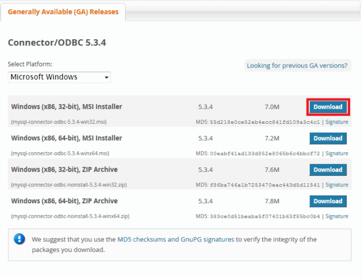Click the Select Platform label

pyautogui.click(x=30, y=64)
